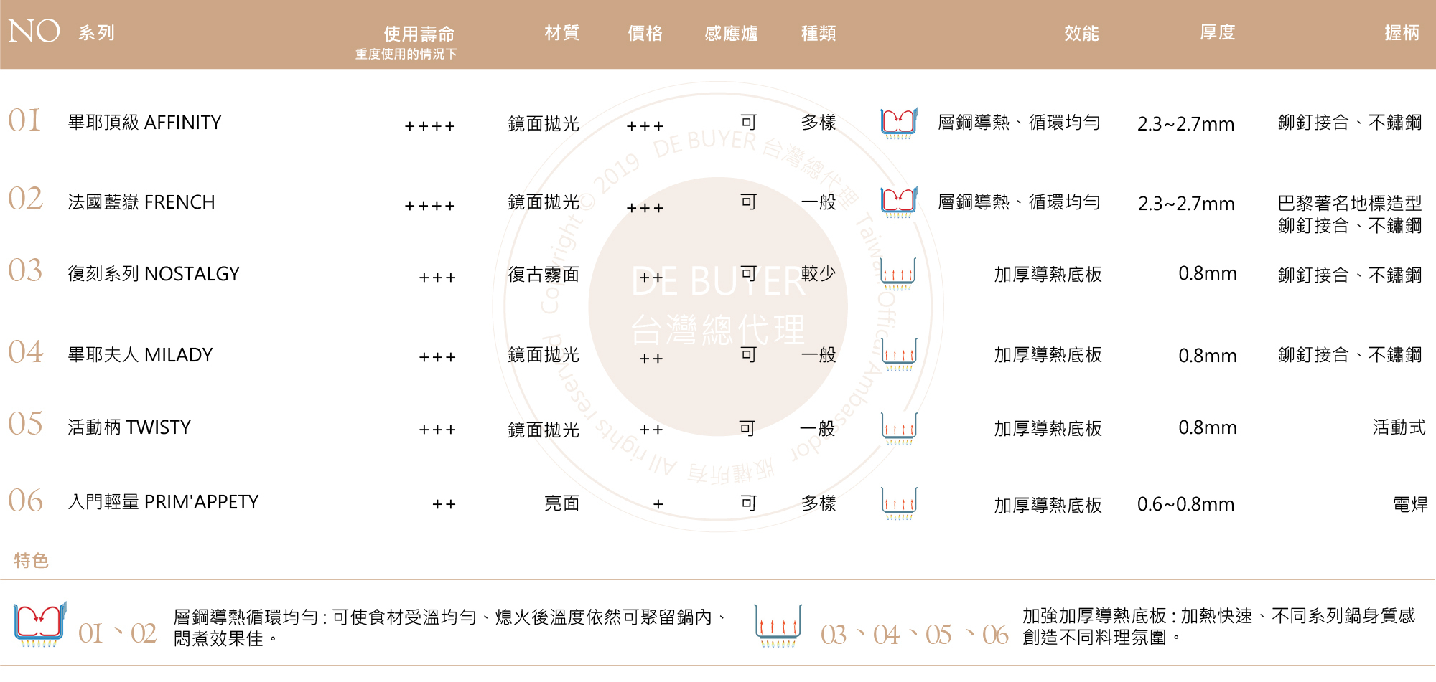Click the '加強加厚導熱底板' feature description
This screenshot has height=682, width=1436.
pos(1219,626)
